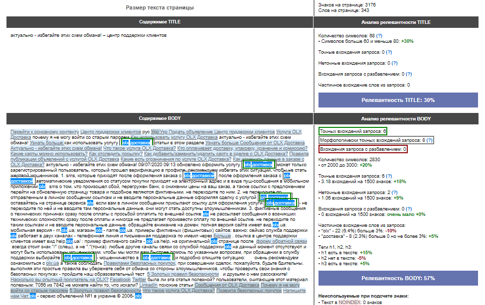
Task: Select the 'Знаков на странице: 3176' text
Action: [347, 5]
